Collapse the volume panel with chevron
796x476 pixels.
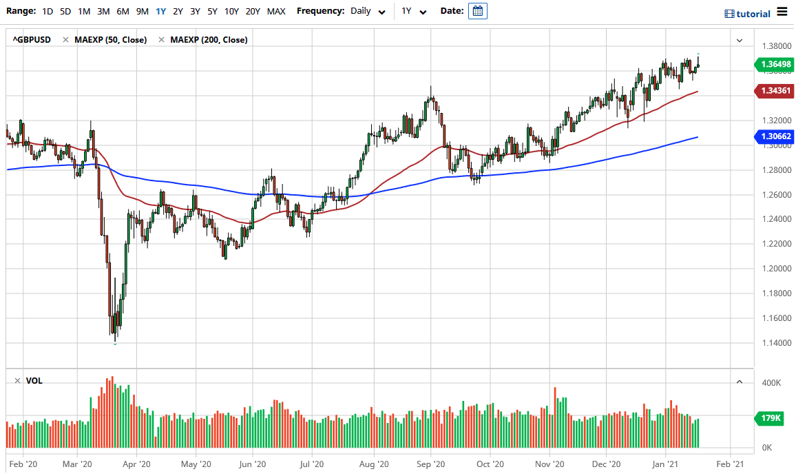(739, 382)
